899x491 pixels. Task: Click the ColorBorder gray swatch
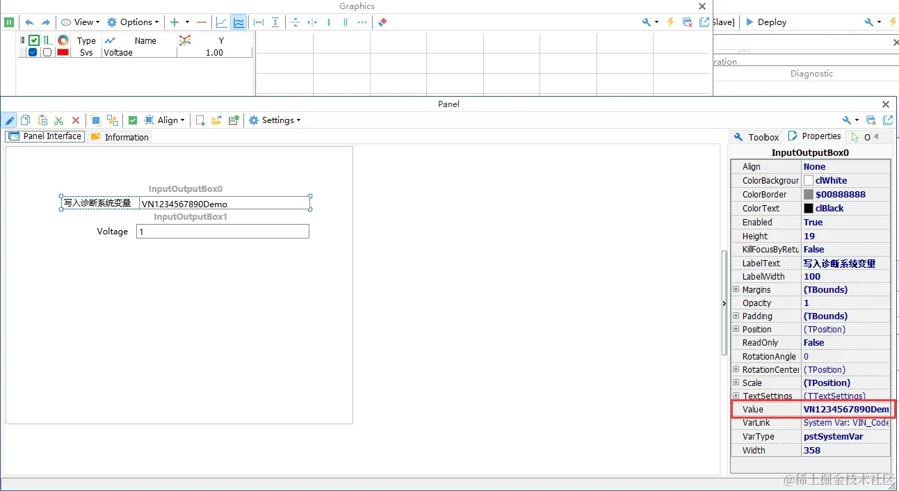pyautogui.click(x=809, y=194)
